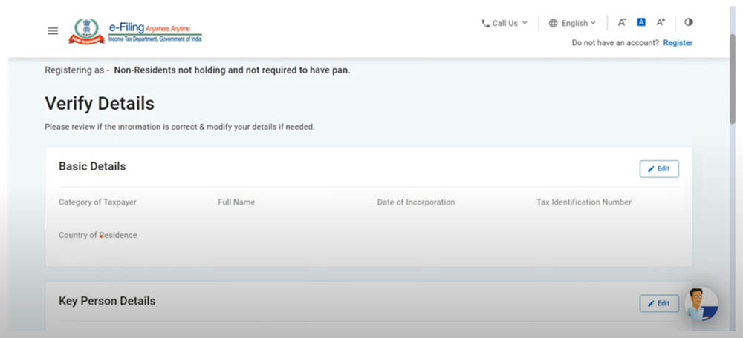Image resolution: width=743 pixels, height=338 pixels.
Task: Edit the Basic Details section
Action: (658, 169)
